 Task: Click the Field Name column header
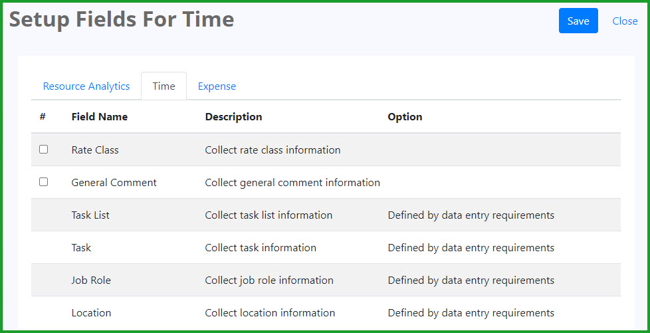click(100, 117)
